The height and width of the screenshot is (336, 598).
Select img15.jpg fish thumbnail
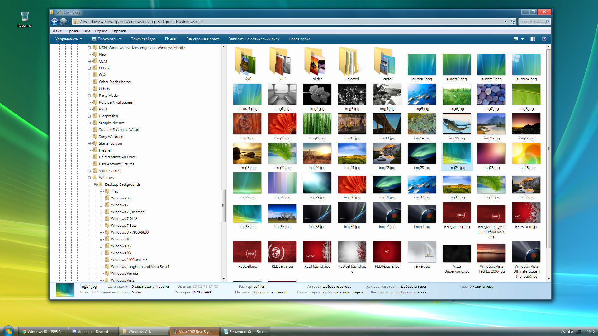tap(457, 124)
